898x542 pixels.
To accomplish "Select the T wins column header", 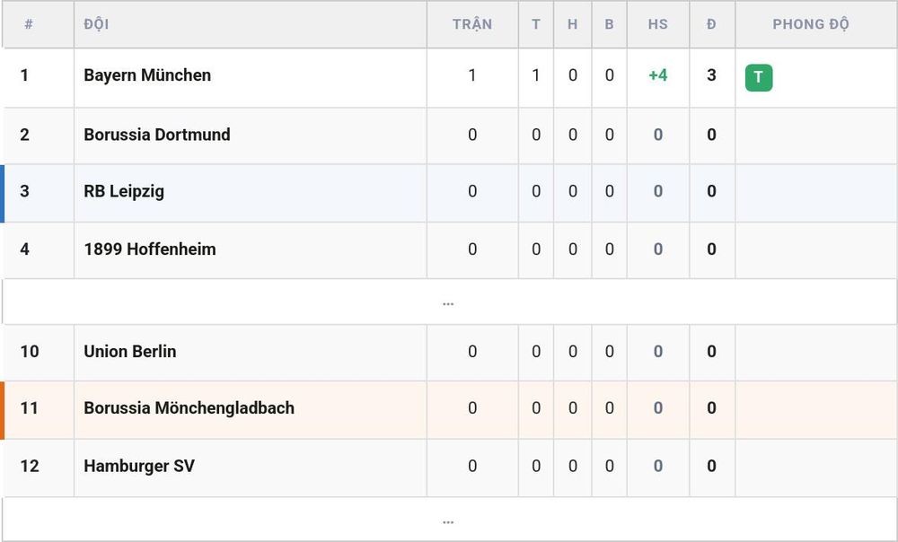I will tap(536, 24).
